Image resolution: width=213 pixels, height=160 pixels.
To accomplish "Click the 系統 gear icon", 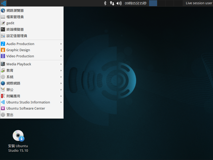I will click(x=3, y=77).
